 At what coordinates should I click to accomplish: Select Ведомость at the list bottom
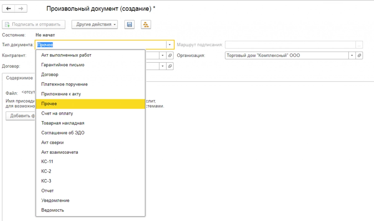52,210
